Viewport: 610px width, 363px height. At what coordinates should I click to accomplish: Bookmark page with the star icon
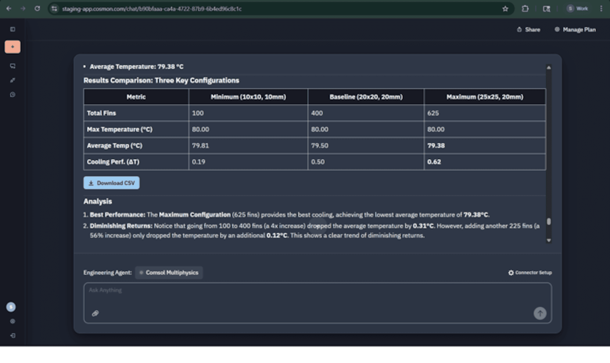click(x=505, y=9)
